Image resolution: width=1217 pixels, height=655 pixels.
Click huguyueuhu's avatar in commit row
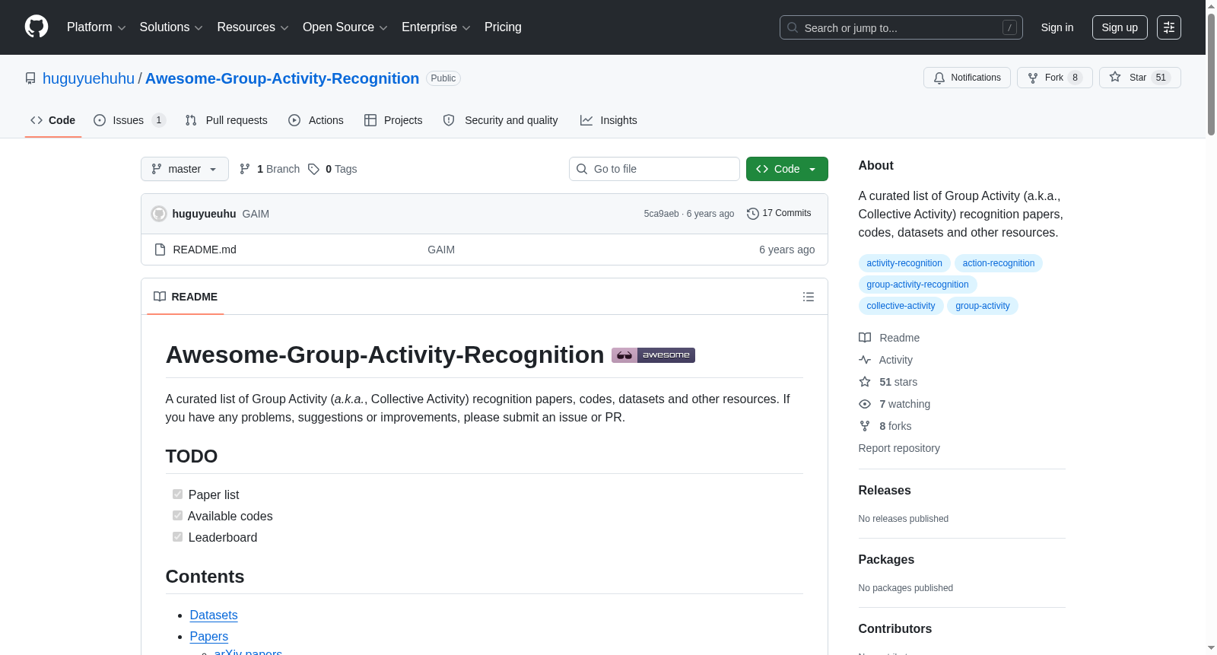pos(159,214)
